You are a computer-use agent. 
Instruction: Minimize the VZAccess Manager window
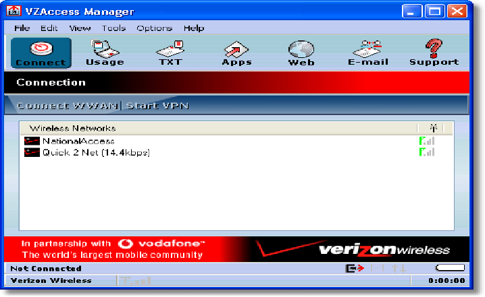[411, 11]
